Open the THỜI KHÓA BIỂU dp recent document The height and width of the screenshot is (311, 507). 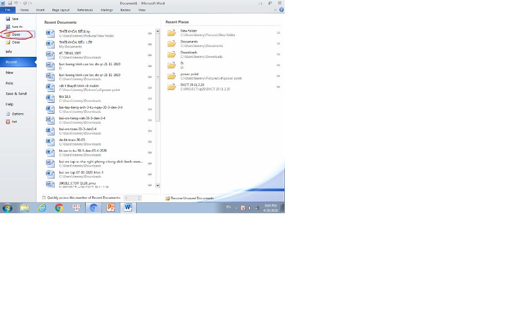pyautogui.click(x=99, y=34)
